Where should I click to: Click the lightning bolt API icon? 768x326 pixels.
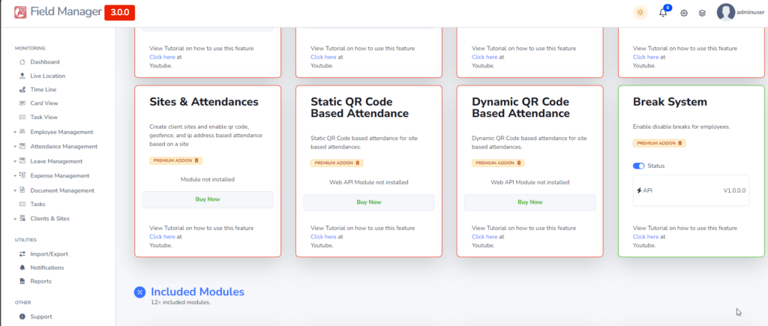coord(639,190)
